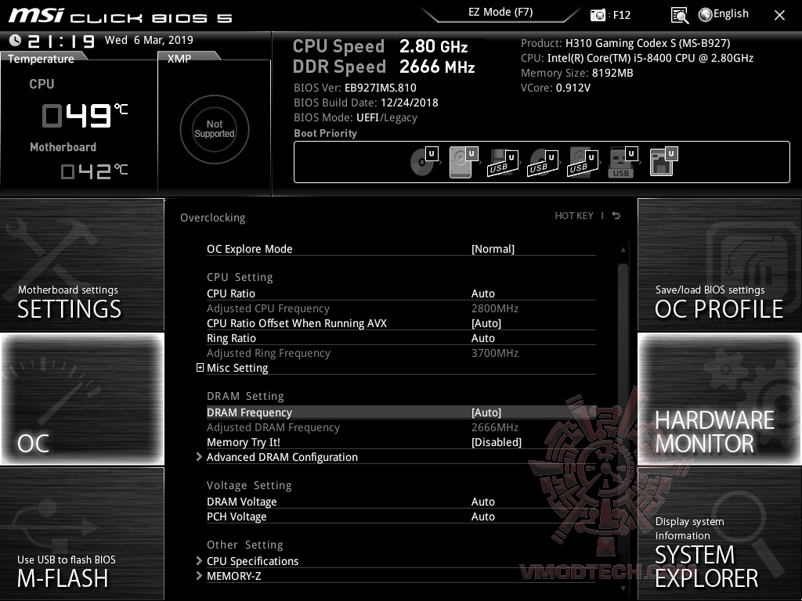The image size is (802, 601).
Task: Click the scrollbar down arrow
Action: click(623, 588)
